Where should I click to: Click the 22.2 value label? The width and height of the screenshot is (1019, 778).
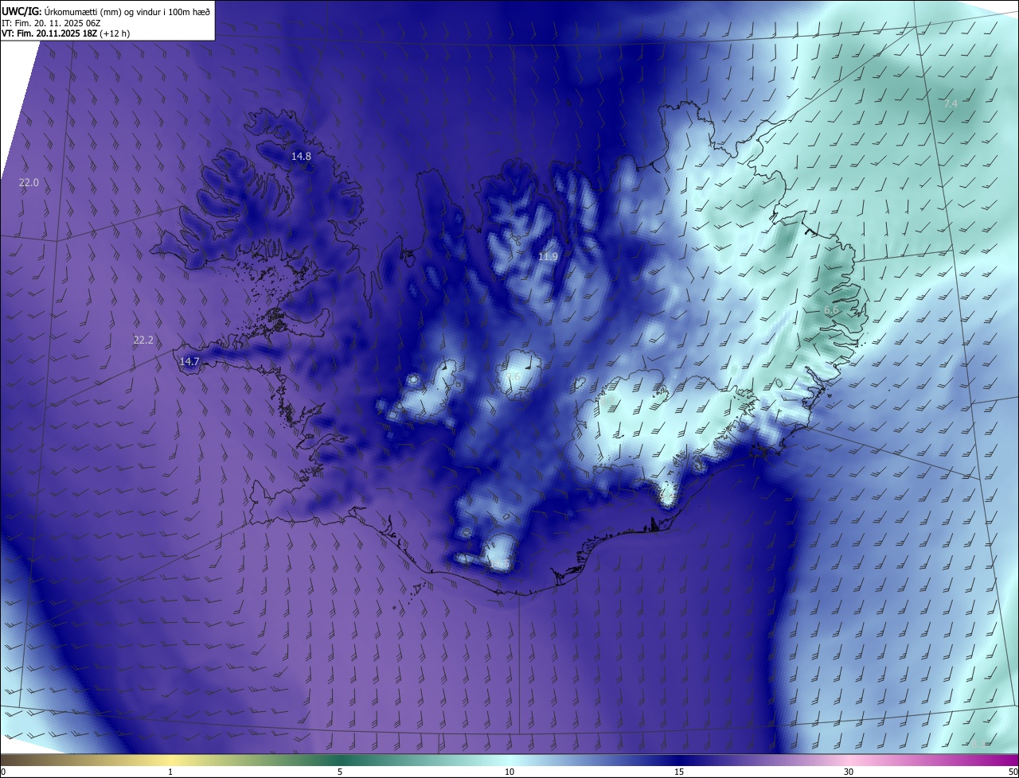143,340
